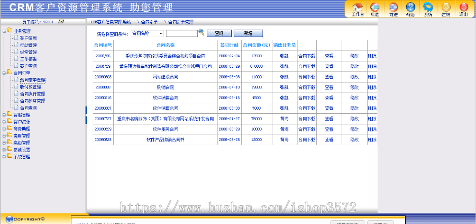Open 合同执行管理 in the sidebar tree
476x224 pixels.
[32, 94]
